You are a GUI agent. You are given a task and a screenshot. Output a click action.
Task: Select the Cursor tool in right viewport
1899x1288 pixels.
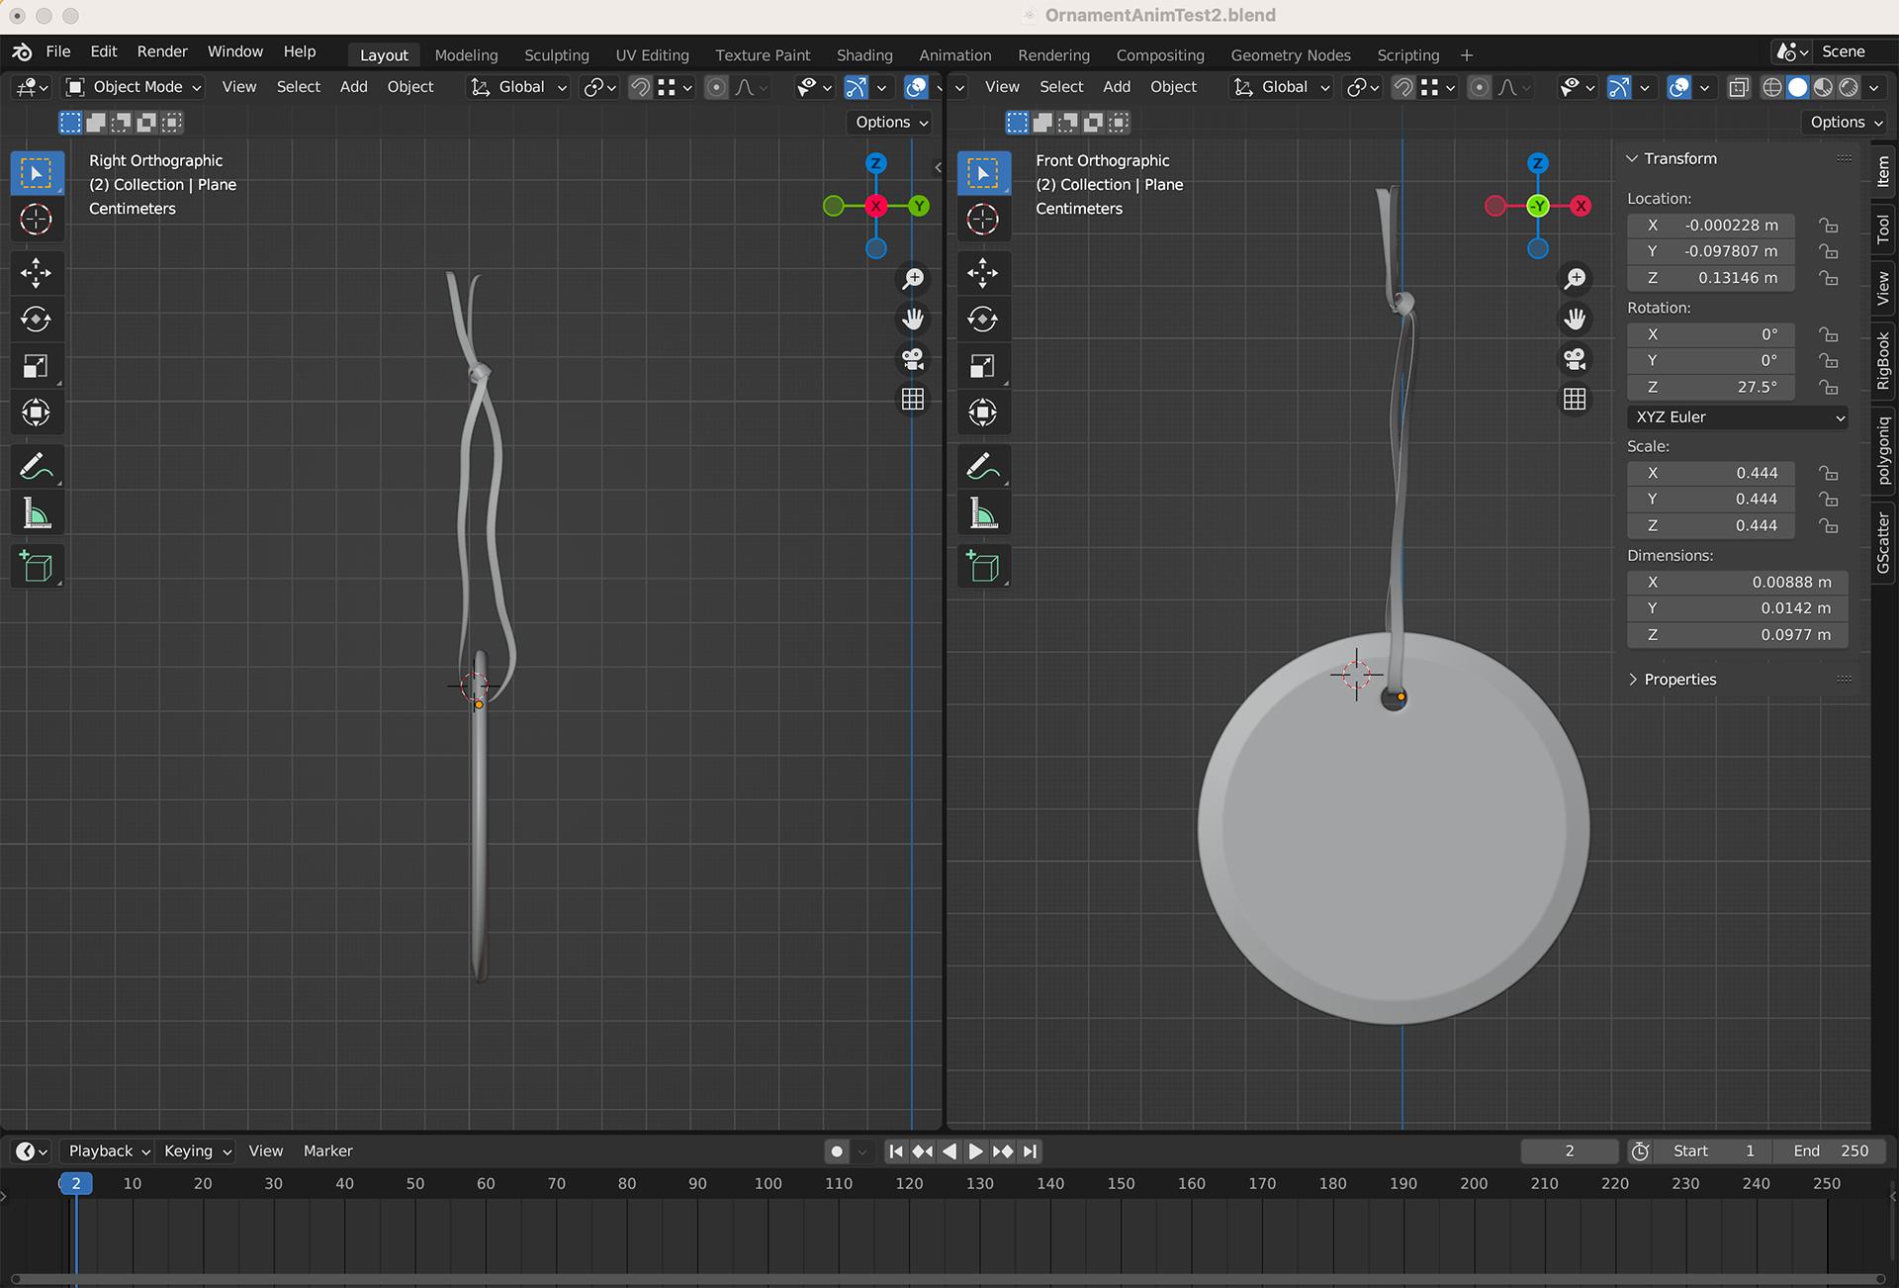(x=982, y=220)
